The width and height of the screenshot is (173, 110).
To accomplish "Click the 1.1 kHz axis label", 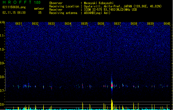I will click(2, 36).
